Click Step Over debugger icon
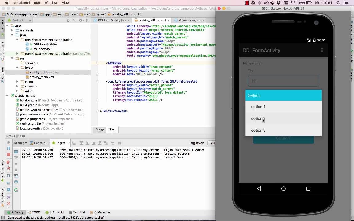Screen dimensions: 354x221 (81, 143)
